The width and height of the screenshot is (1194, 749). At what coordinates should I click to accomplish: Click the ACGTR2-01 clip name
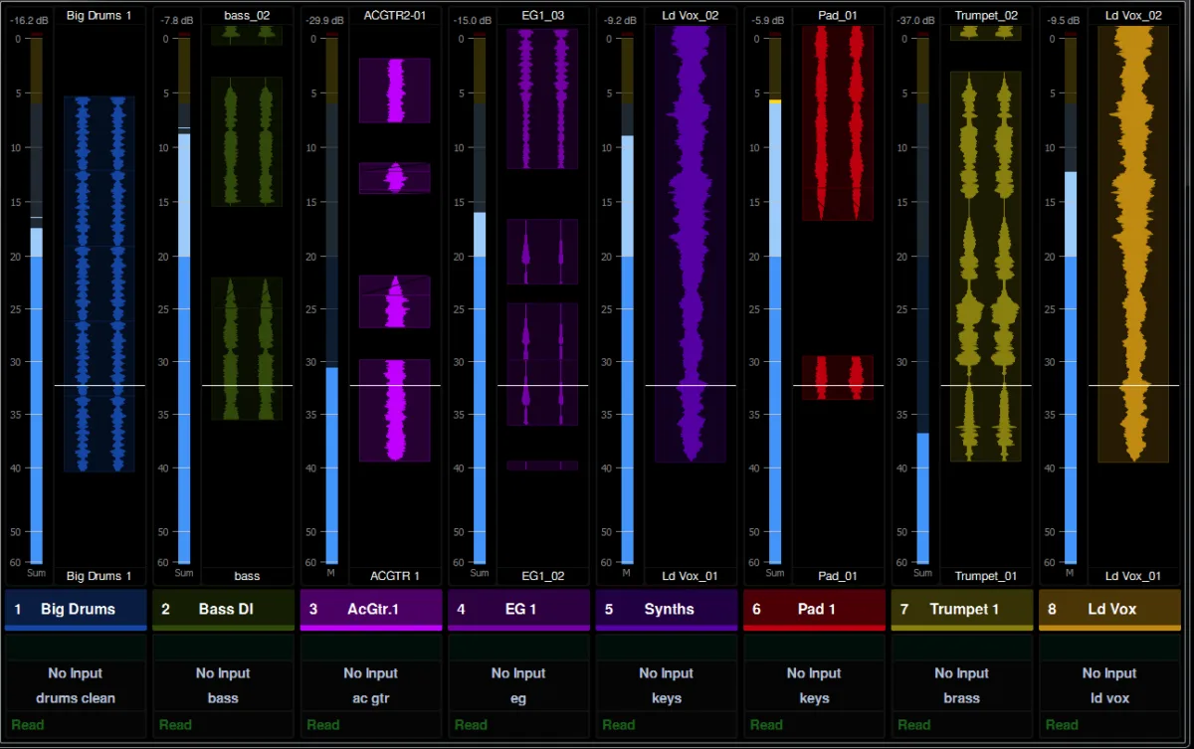pyautogui.click(x=395, y=15)
